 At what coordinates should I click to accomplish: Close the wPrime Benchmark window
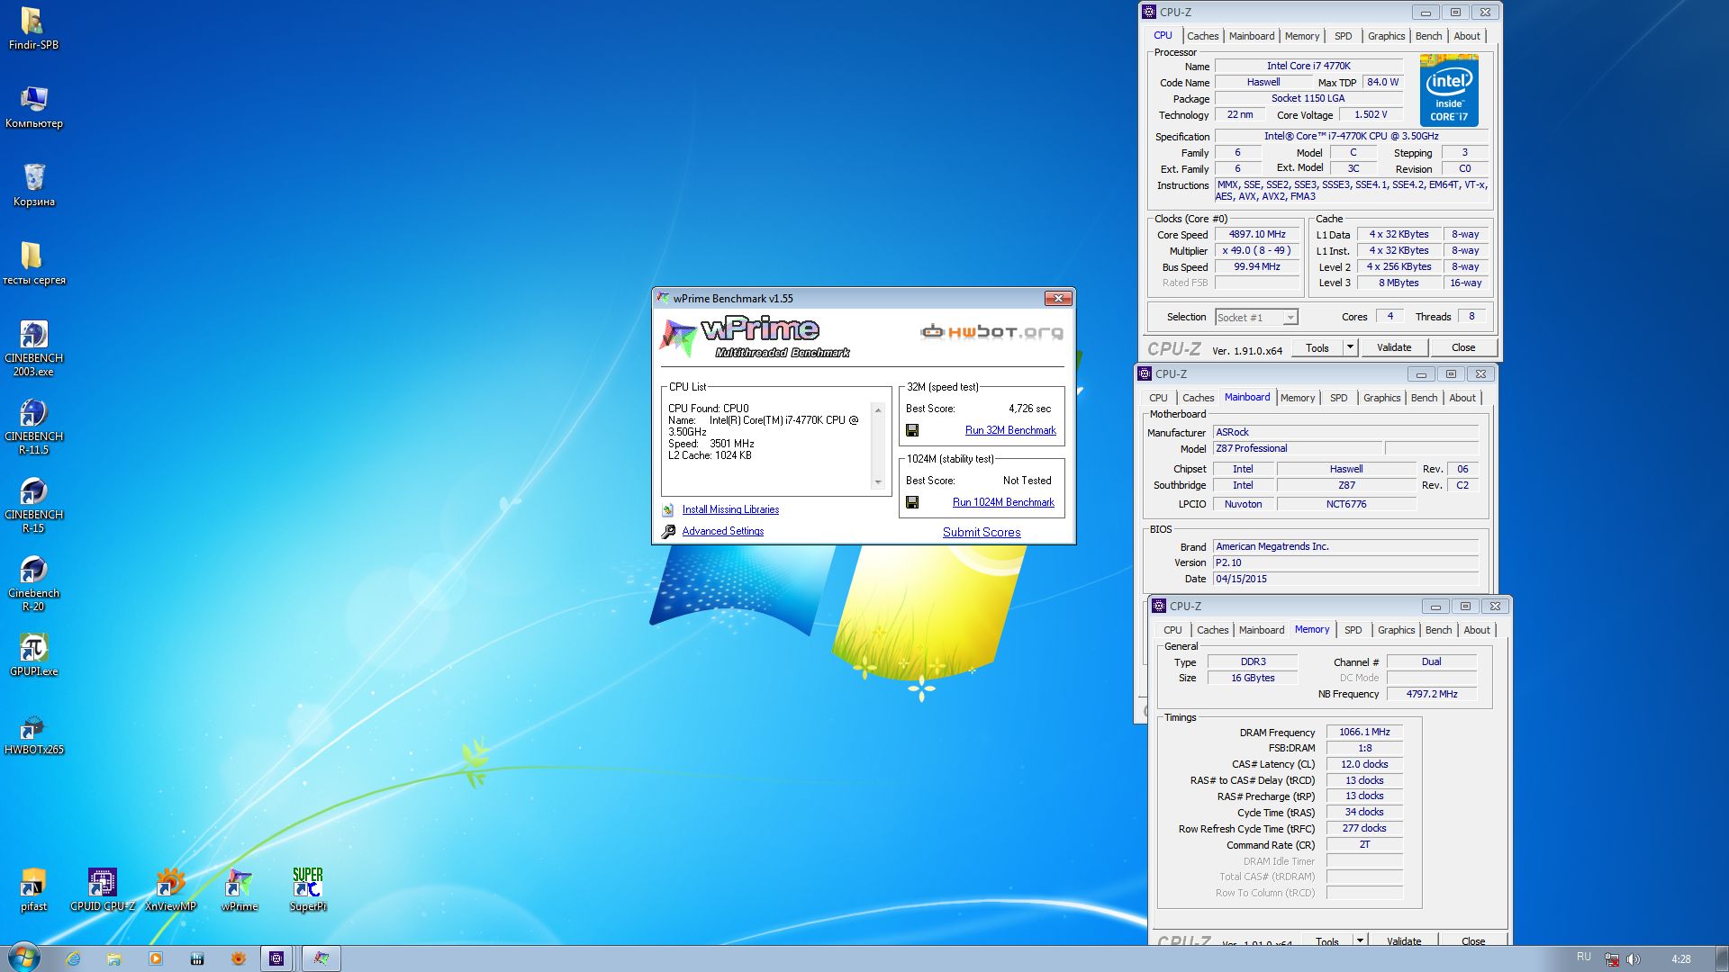pos(1058,298)
